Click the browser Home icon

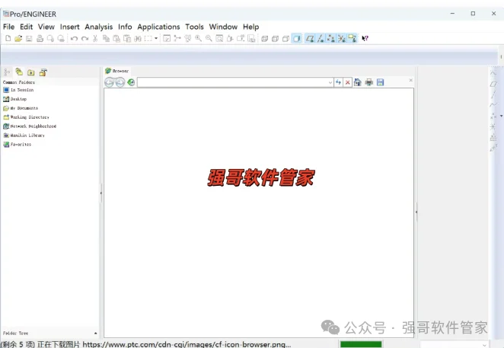coord(358,82)
